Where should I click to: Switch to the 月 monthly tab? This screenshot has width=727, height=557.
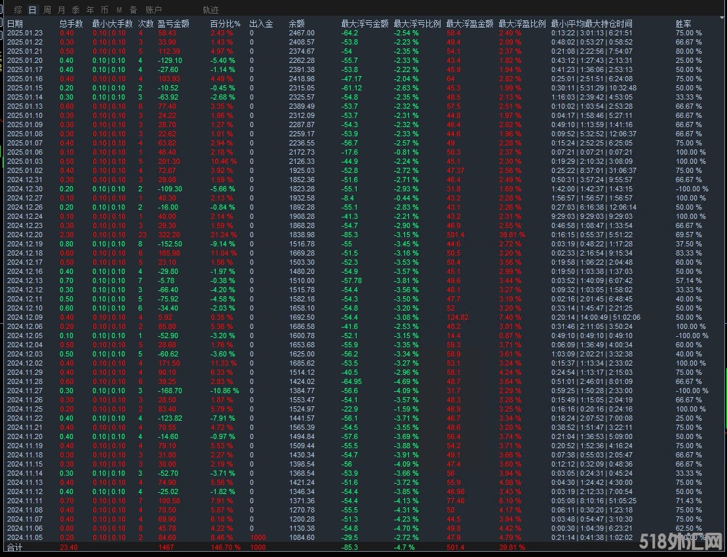pyautogui.click(x=62, y=10)
